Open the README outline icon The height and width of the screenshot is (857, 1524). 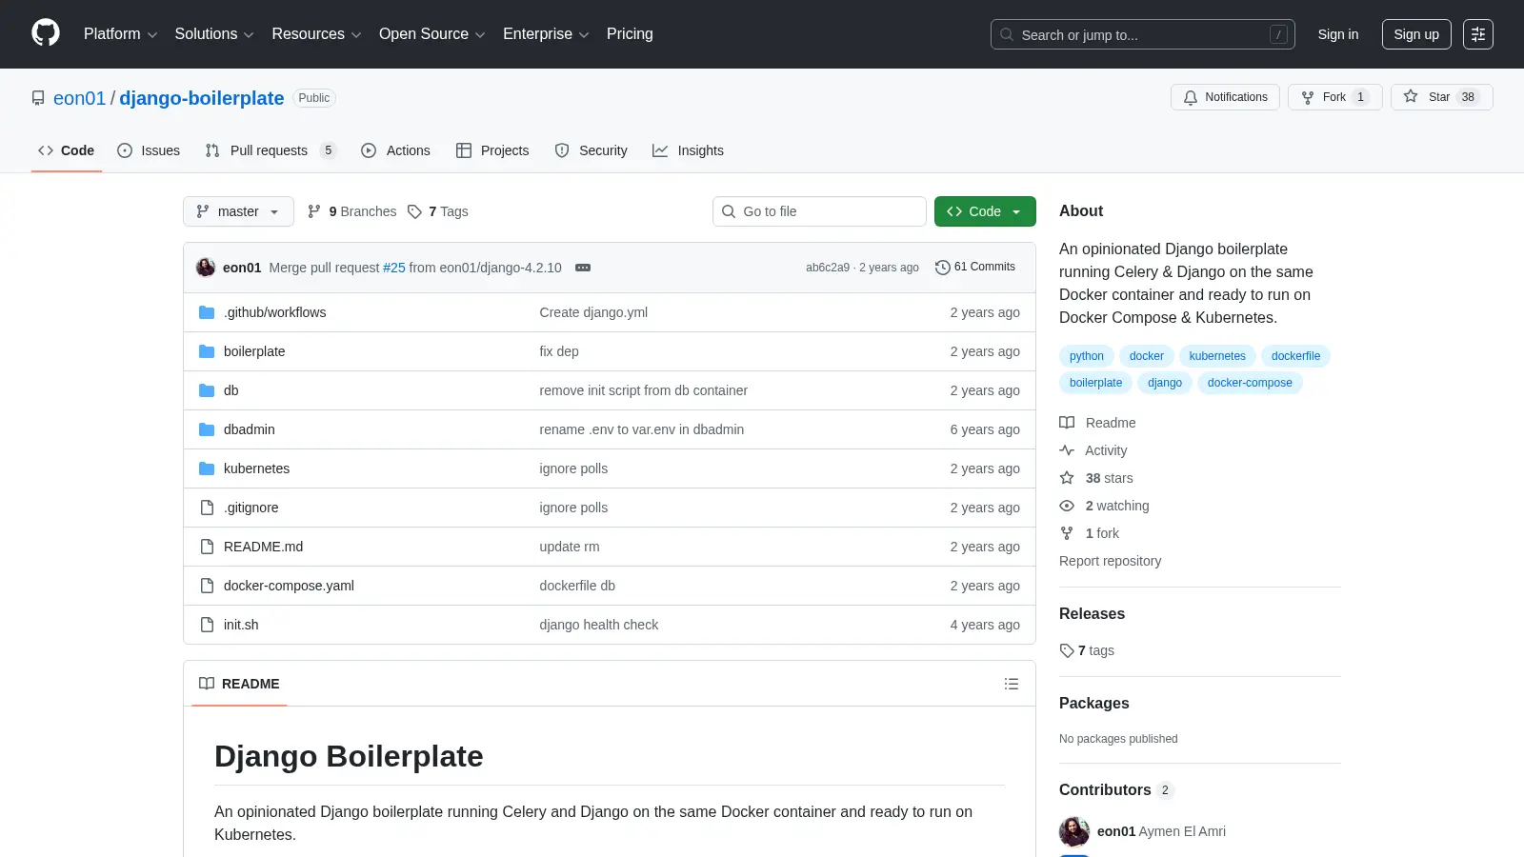[1012, 684]
